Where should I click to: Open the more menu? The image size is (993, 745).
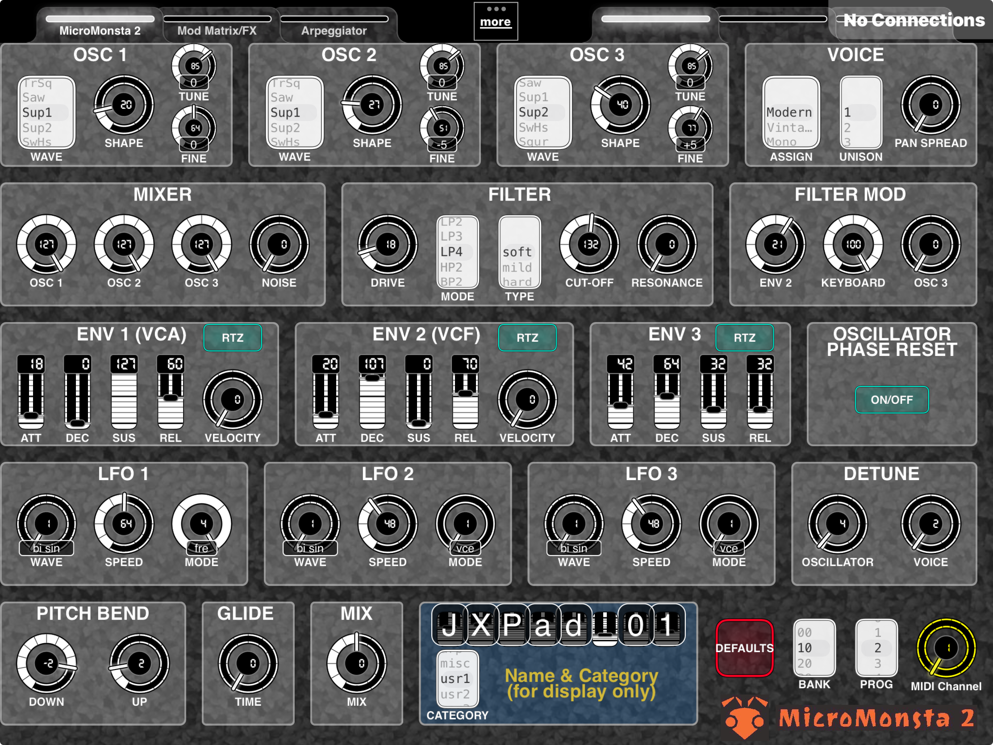(x=496, y=21)
